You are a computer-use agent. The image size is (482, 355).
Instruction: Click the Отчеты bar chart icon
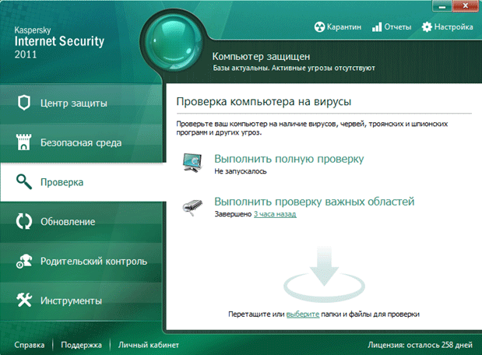click(x=377, y=27)
